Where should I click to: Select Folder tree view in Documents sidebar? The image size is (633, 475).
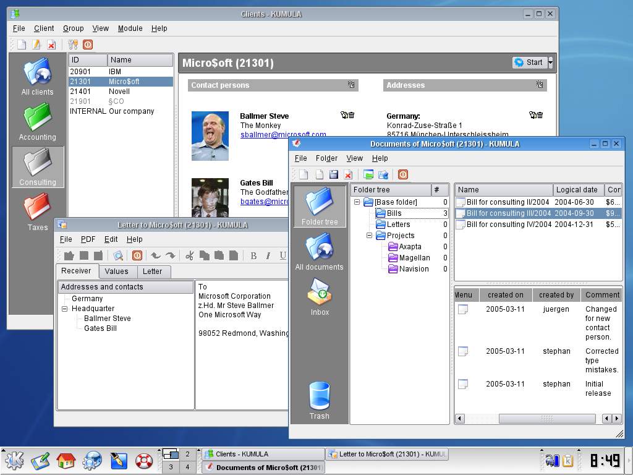point(320,207)
